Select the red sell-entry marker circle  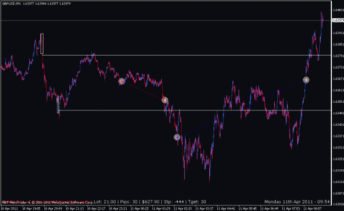[x=122, y=81]
